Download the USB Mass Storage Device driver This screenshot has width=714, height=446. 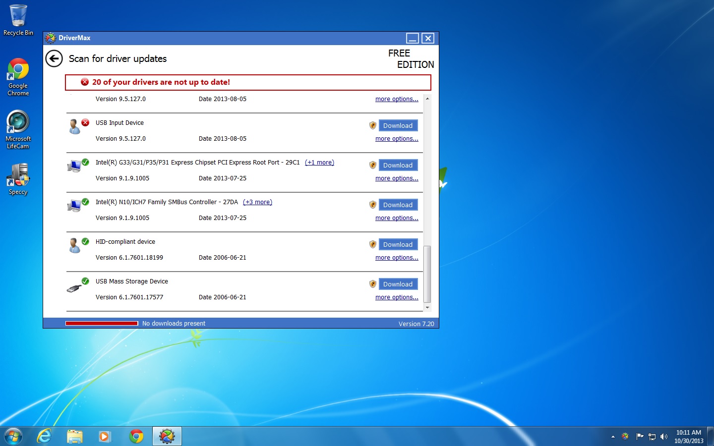coord(398,284)
